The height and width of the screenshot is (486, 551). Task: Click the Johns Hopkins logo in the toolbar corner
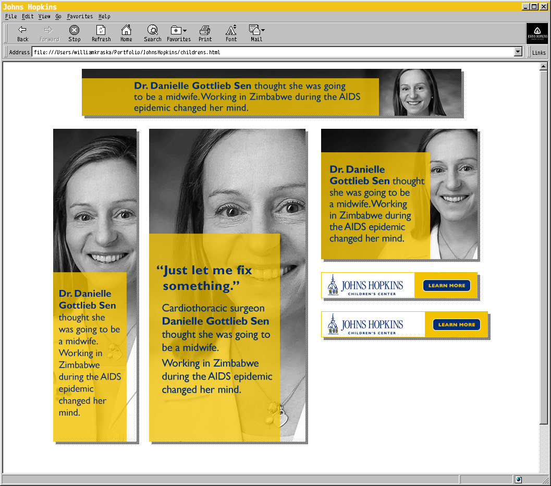(537, 33)
